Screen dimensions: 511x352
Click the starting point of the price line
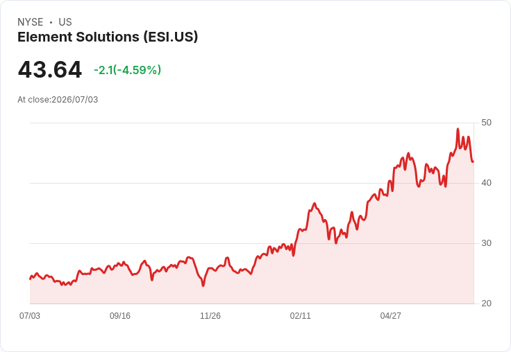click(x=31, y=279)
